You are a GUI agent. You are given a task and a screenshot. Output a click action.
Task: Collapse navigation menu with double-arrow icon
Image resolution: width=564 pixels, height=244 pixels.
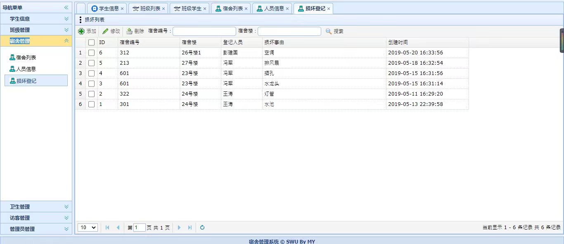[x=66, y=7]
